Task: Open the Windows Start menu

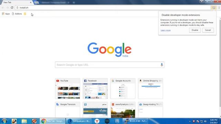Action: click(x=4, y=121)
